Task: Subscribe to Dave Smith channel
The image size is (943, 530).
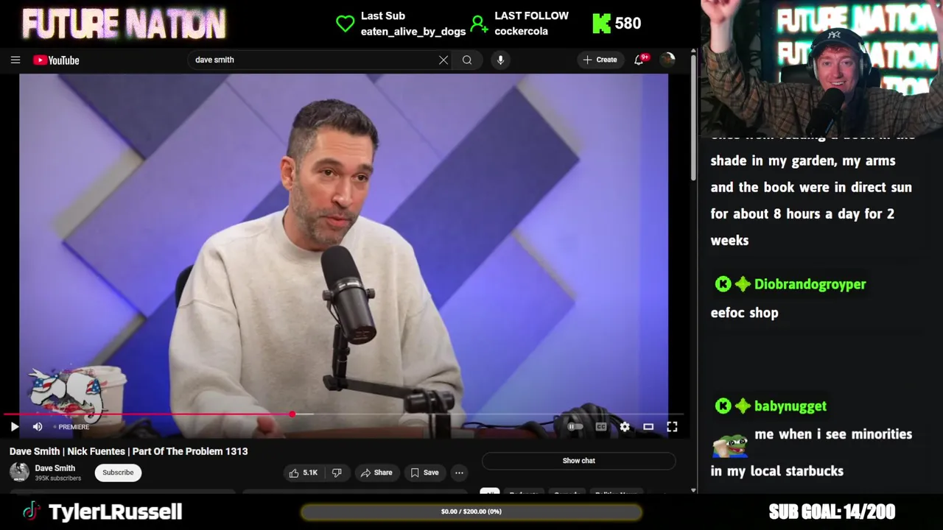Action: click(x=118, y=473)
